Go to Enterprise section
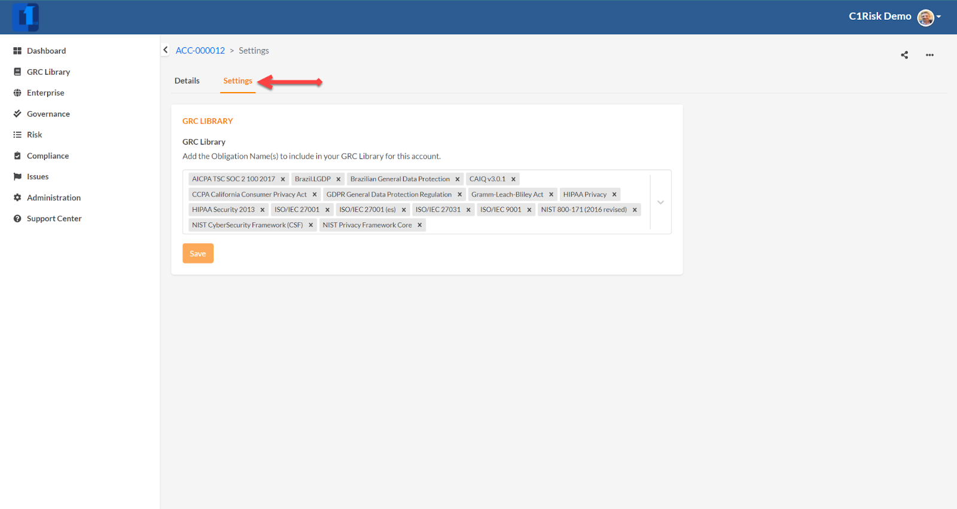Viewport: 957px width, 509px height. 45,93
